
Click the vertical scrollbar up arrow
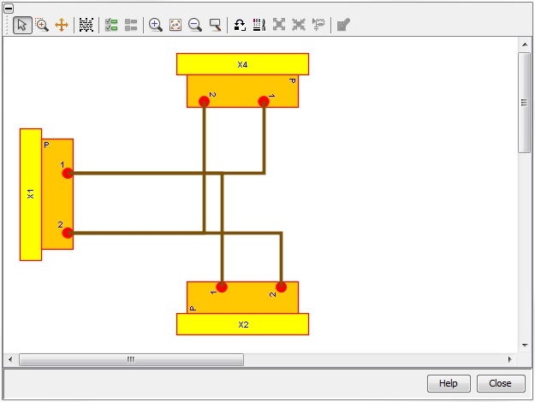[525, 44]
